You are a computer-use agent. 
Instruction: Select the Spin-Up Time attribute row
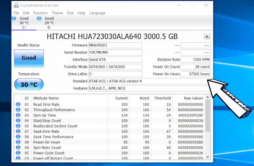click(110, 115)
